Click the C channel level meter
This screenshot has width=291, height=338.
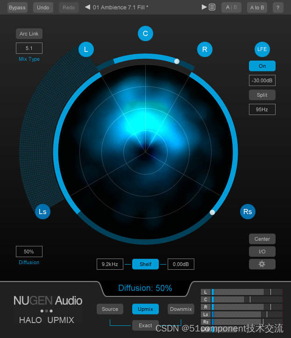point(247,299)
